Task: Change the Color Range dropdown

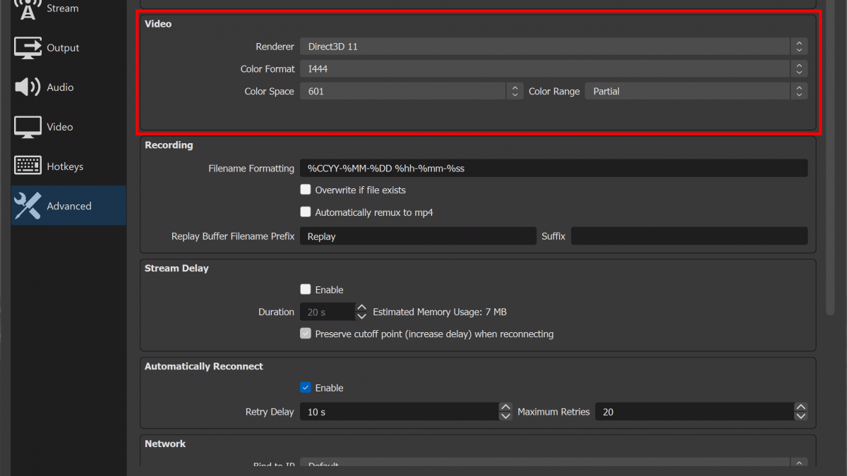Action: 695,91
